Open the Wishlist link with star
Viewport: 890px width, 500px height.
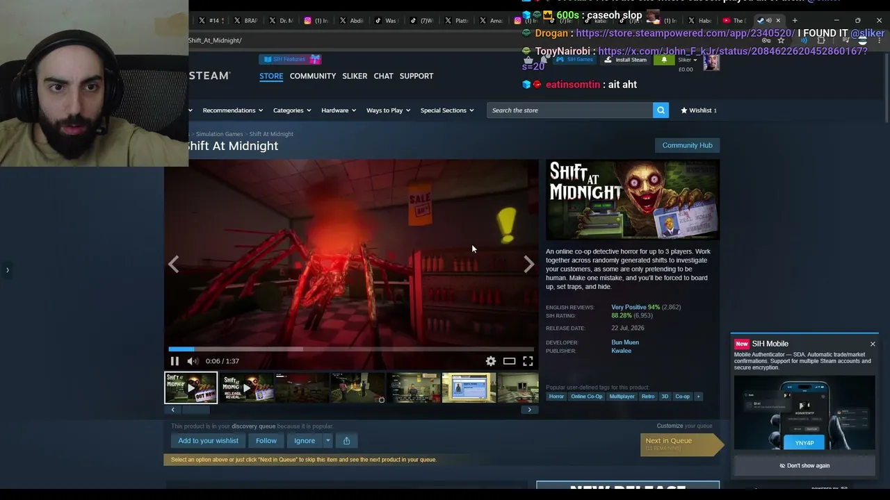coord(699,110)
